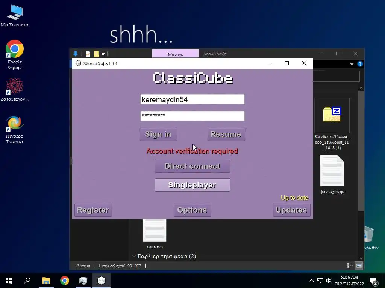Viewport: 385px width, 288px height.
Task: Open the Recycle Bin desktop icon
Action: coord(370,237)
